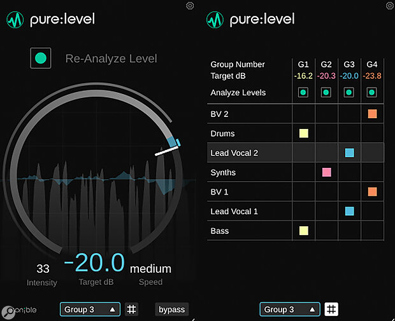Select the Synths track row
Image resolution: width=395 pixels, height=321 pixels.
(x=296, y=172)
